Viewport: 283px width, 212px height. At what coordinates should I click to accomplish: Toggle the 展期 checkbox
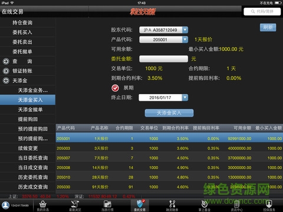pos(115,88)
